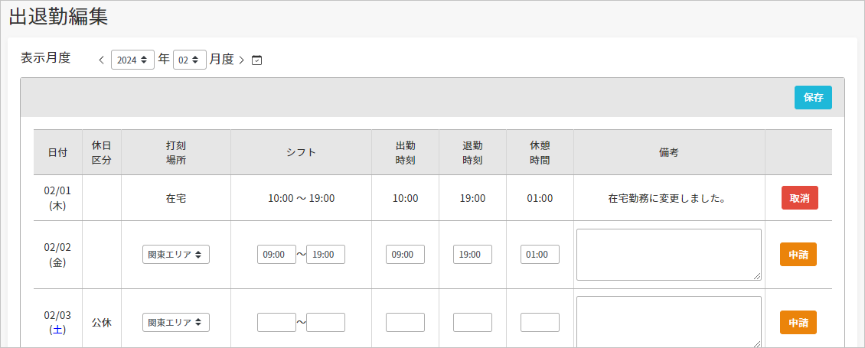The height and width of the screenshot is (348, 865).
Task: Go to next month arrow
Action: 242,60
